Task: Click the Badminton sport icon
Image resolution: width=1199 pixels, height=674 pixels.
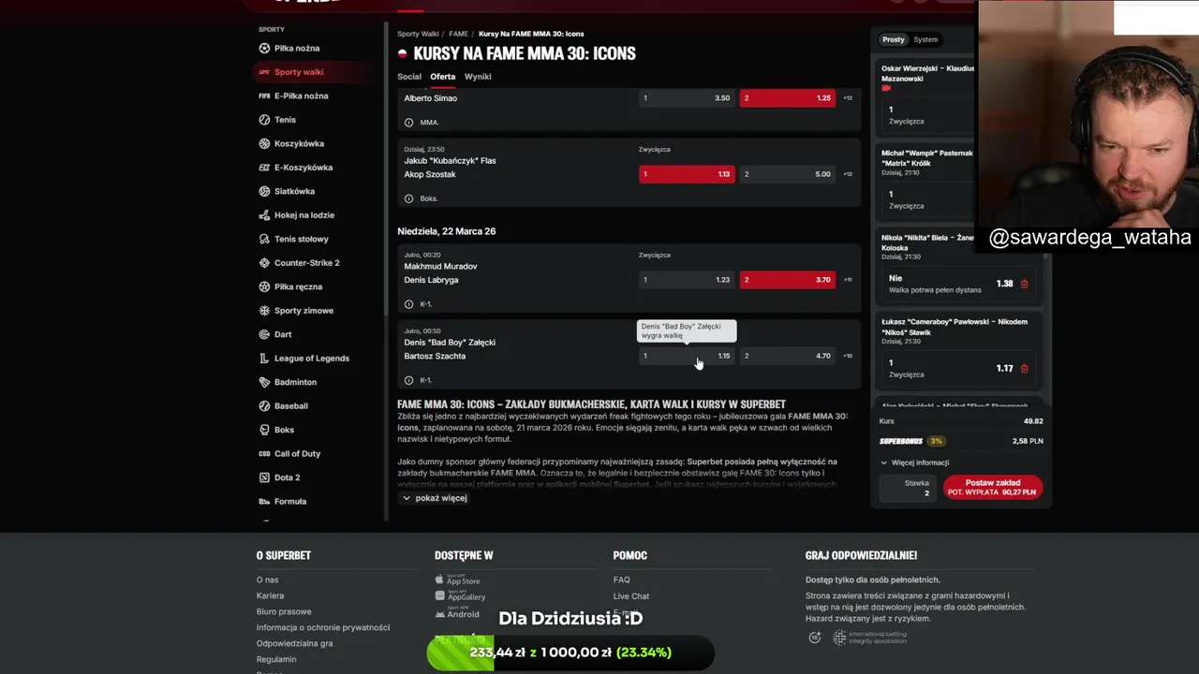Action: [x=264, y=382]
